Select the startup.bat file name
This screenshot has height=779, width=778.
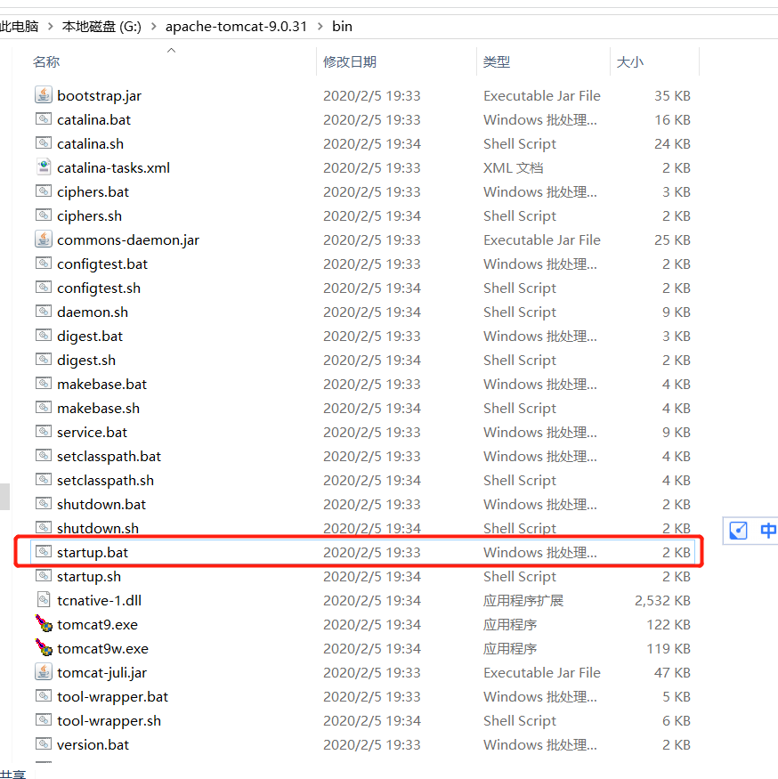[x=93, y=553]
